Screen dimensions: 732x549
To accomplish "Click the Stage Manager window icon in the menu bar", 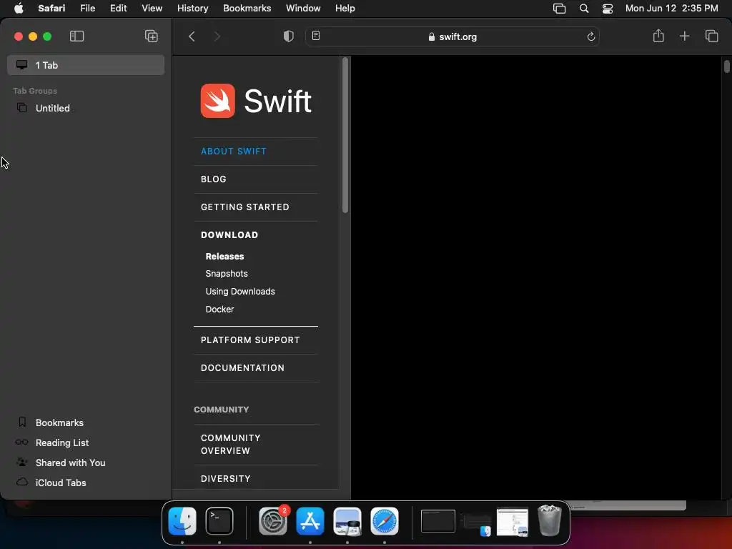I will [559, 9].
